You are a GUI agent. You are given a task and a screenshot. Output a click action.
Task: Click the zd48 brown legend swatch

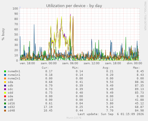pyautogui.click(x=5, y=111)
